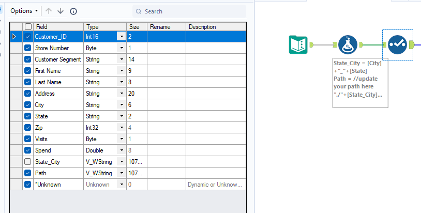Sort by the Field column header
The height and width of the screenshot is (213, 421).
57,26
